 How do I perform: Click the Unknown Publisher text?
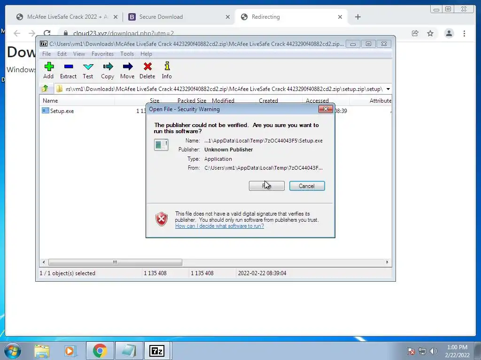coord(229,150)
